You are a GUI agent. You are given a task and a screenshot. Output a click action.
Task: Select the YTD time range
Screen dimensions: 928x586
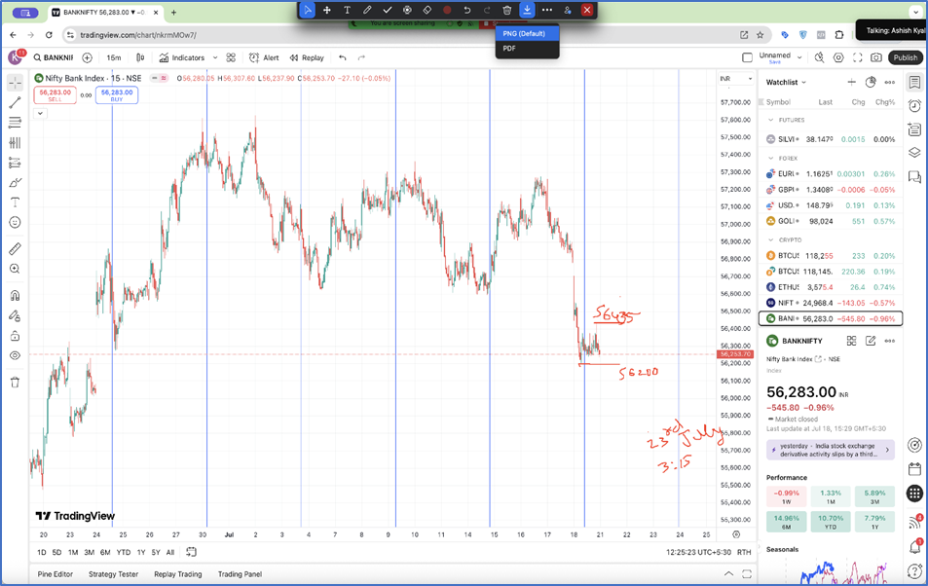pyautogui.click(x=123, y=552)
